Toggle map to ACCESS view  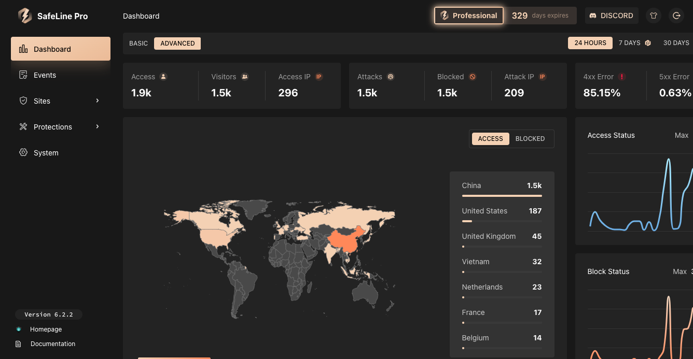click(x=490, y=139)
